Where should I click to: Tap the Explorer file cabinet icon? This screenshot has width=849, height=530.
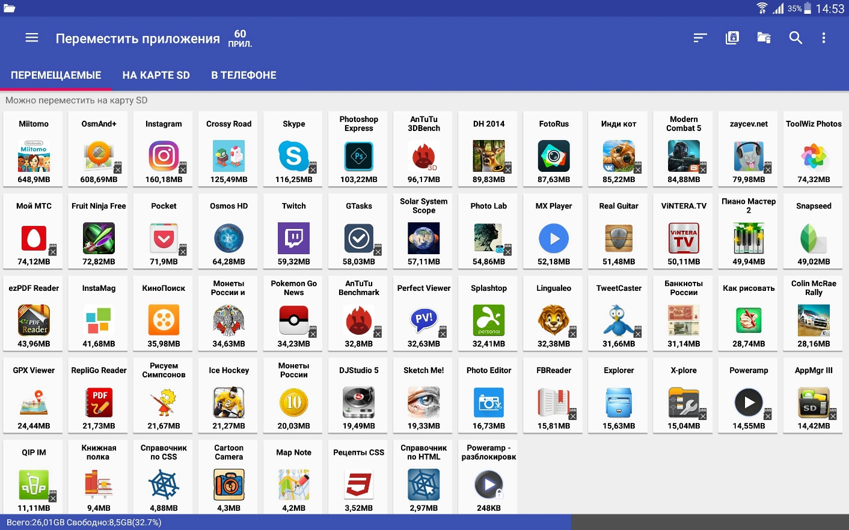[619, 403]
